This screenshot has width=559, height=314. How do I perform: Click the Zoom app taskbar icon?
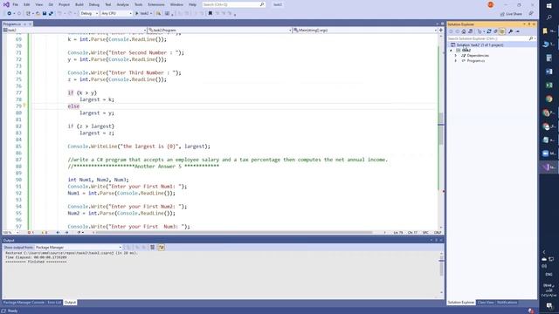pyautogui.click(x=546, y=154)
